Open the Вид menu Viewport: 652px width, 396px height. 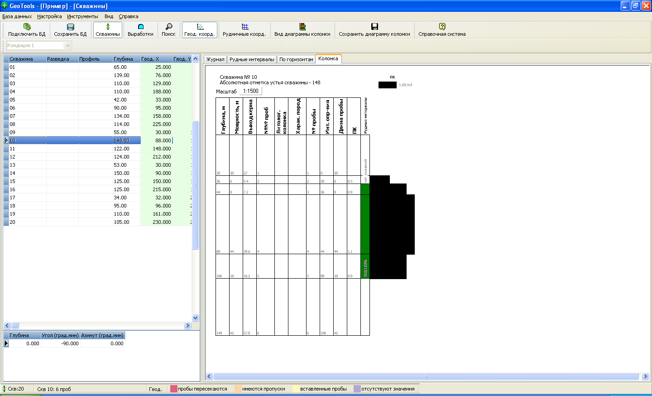109,16
